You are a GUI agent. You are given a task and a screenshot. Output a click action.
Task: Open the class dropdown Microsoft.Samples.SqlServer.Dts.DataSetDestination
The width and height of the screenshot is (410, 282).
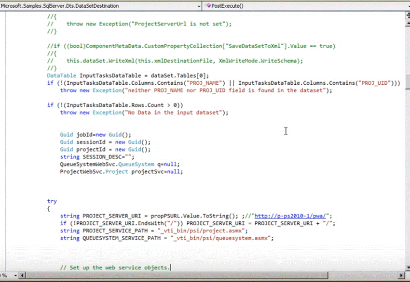pyautogui.click(x=101, y=6)
